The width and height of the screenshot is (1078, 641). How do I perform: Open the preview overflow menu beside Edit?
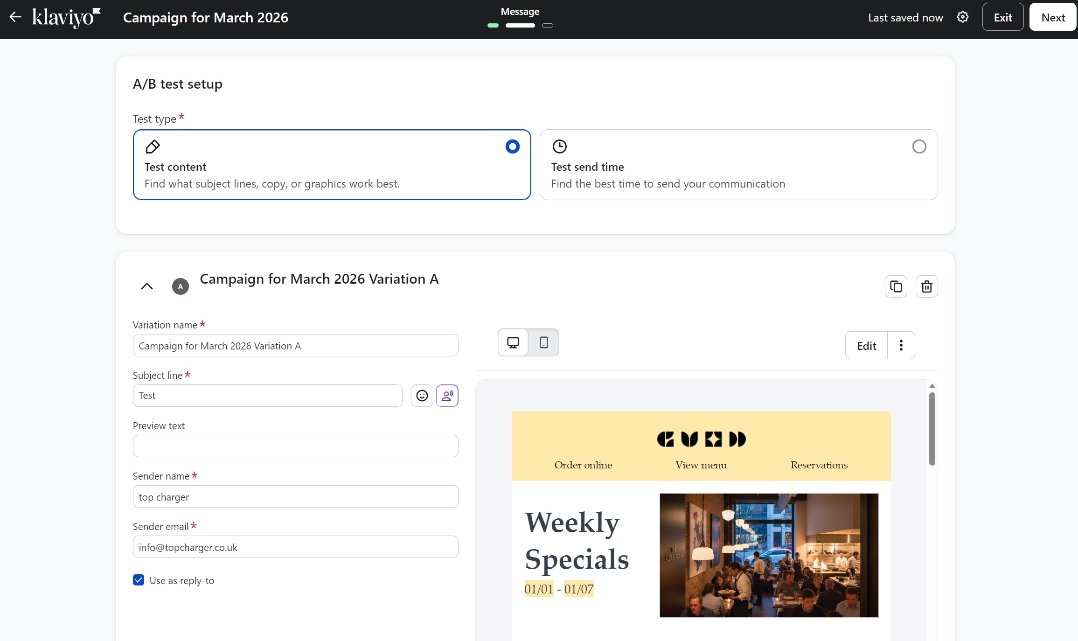pyautogui.click(x=900, y=345)
